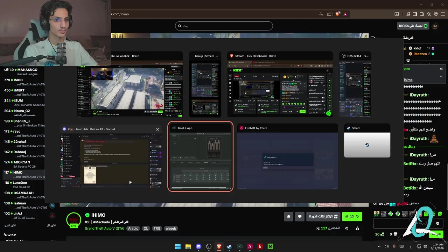Click the microphone tray icon

tap(394, 246)
